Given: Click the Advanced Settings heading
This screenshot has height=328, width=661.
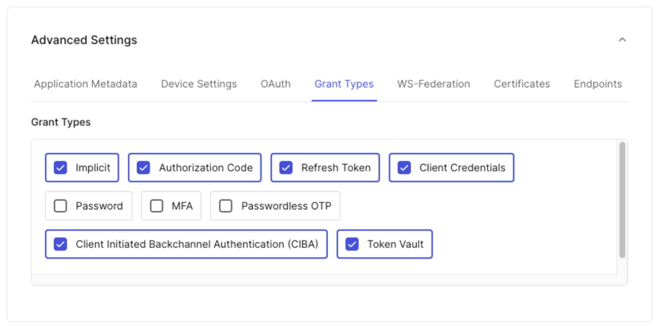Looking at the screenshot, I should click(84, 40).
